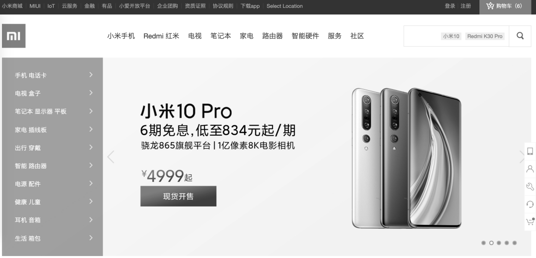The image size is (536, 258).
Task: Select the first carousel dot indicator
Action: tap(483, 243)
